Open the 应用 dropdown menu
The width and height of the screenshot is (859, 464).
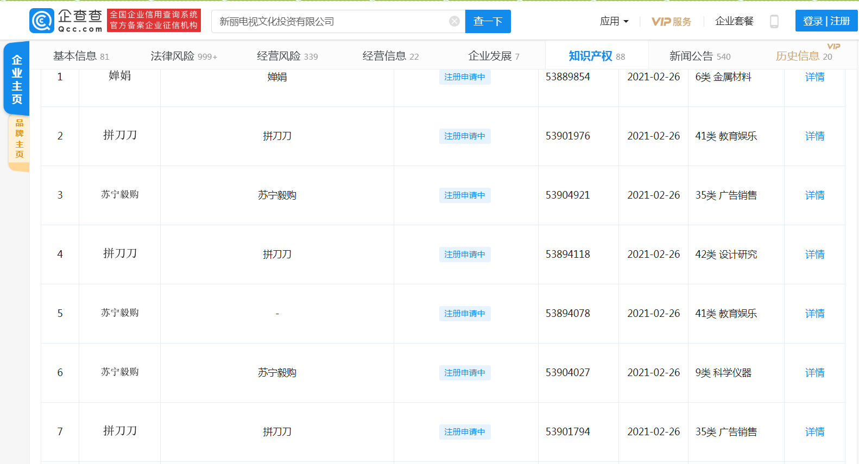pos(614,21)
